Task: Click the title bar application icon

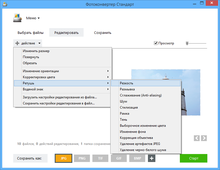Action: coord(5,4)
